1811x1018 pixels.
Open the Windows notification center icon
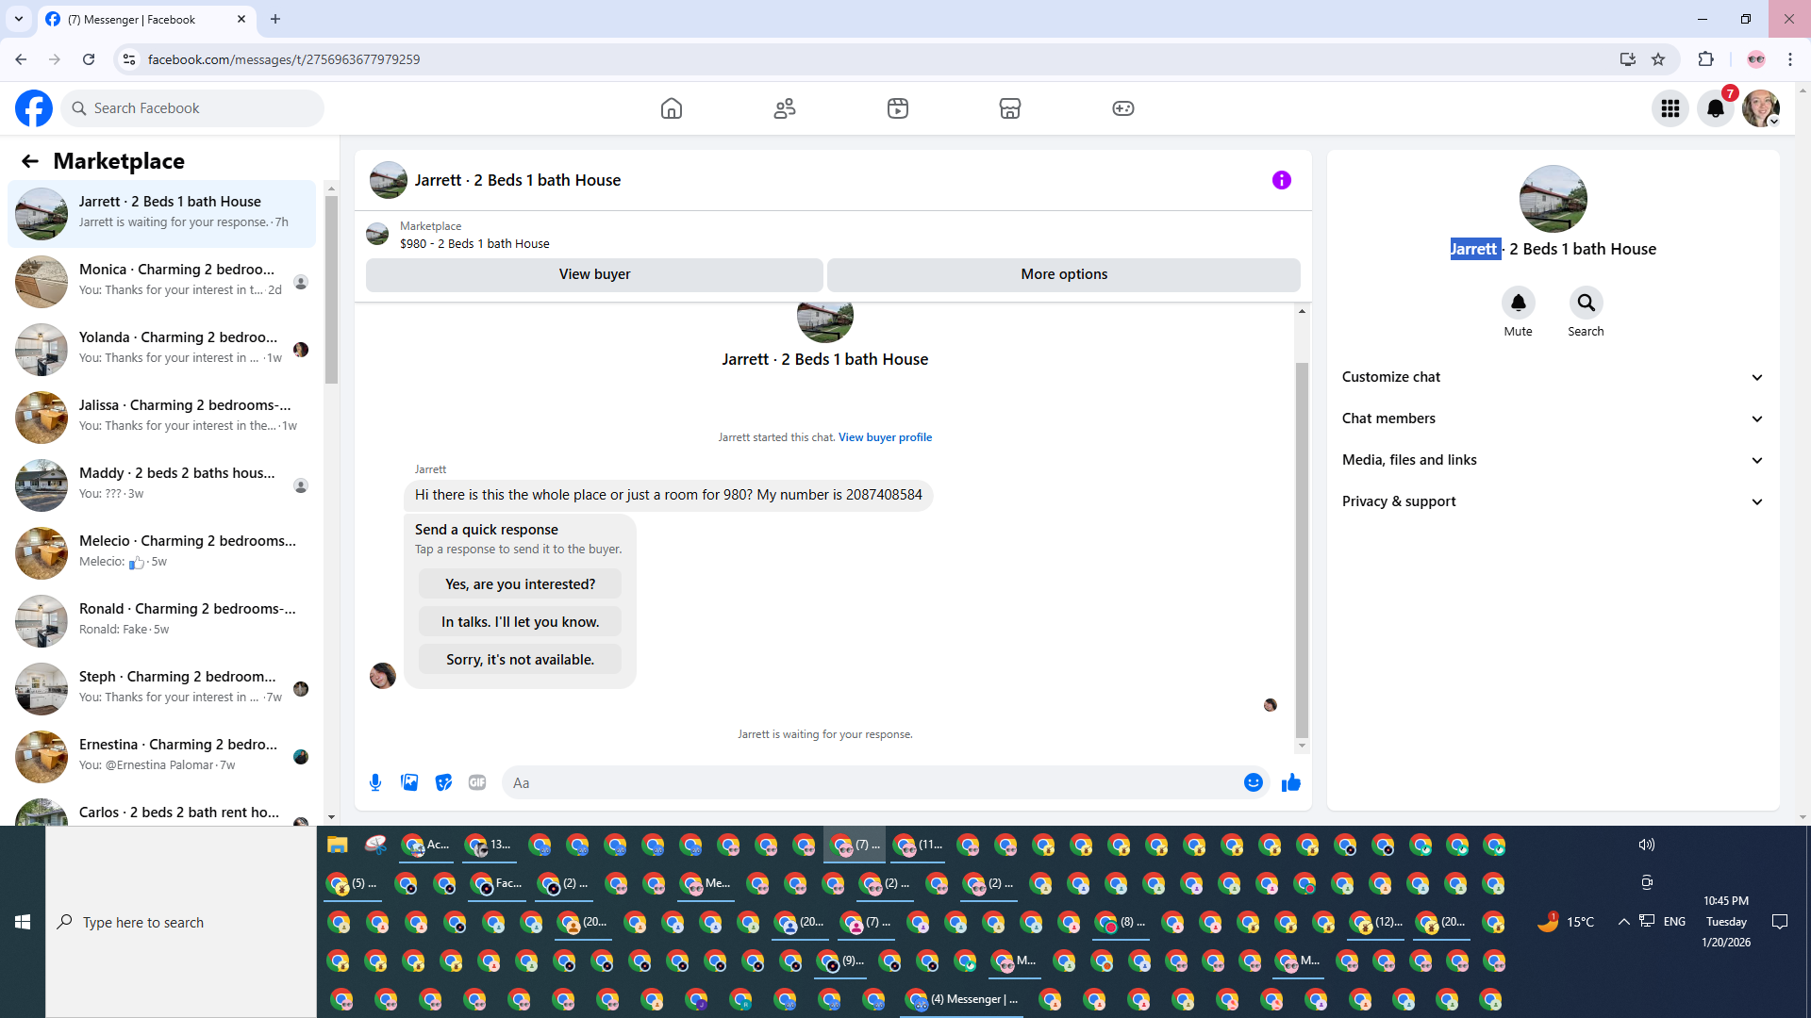(1780, 922)
